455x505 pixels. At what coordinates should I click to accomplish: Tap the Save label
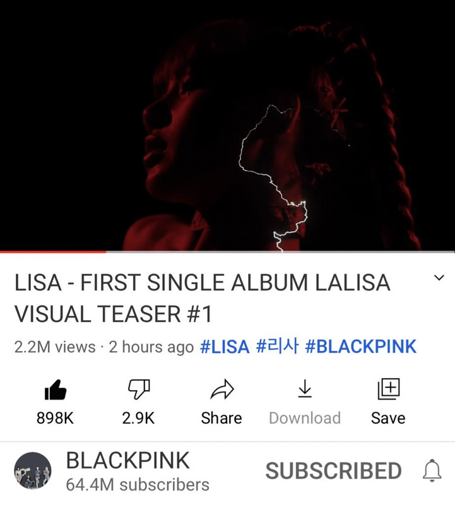point(388,418)
